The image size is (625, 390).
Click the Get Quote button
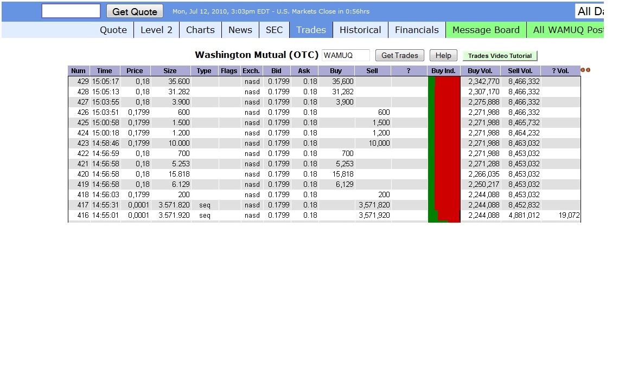point(135,11)
